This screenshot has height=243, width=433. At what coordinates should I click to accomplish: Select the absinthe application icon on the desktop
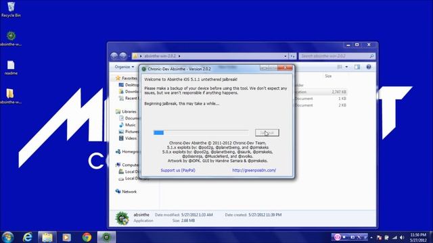pos(11,38)
